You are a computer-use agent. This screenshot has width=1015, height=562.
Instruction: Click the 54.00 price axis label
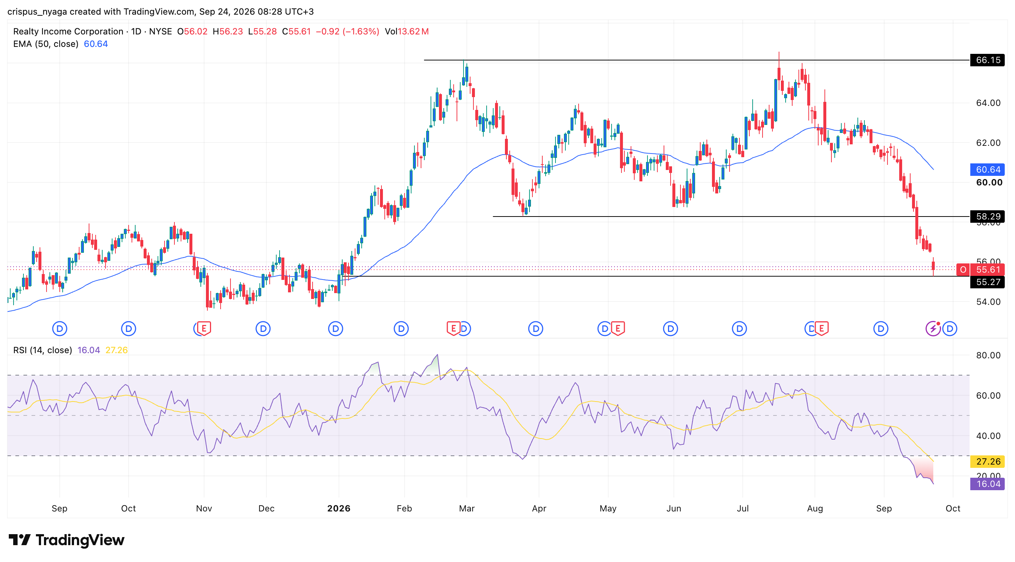[988, 302]
